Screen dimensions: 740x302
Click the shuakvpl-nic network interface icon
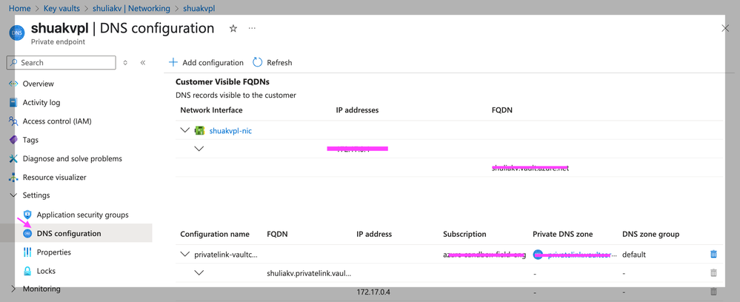tap(199, 130)
